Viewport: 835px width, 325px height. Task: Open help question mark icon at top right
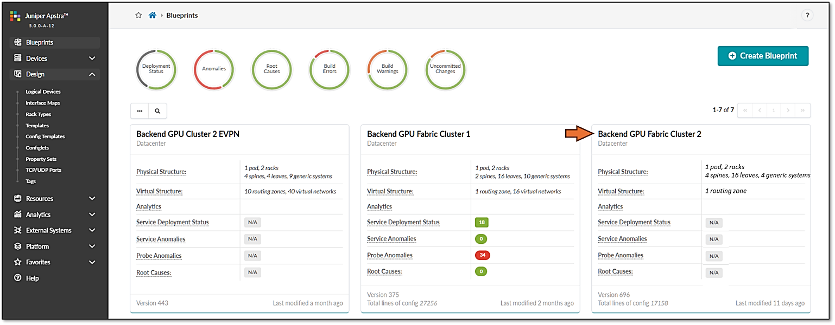click(x=807, y=15)
